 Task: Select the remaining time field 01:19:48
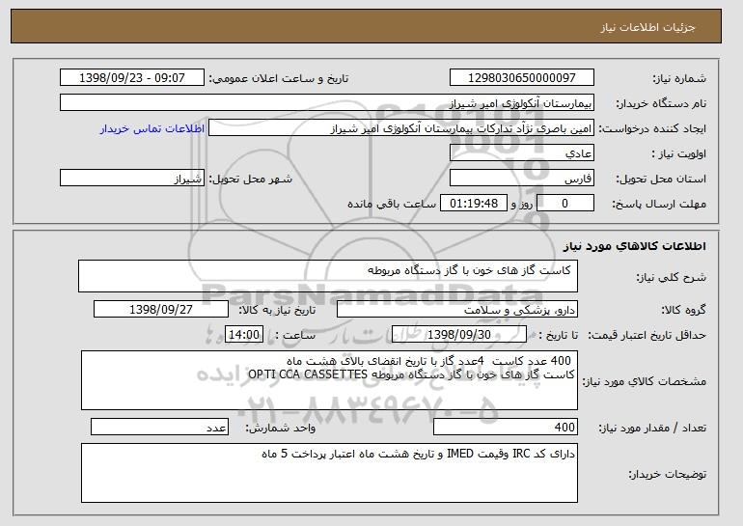474,204
